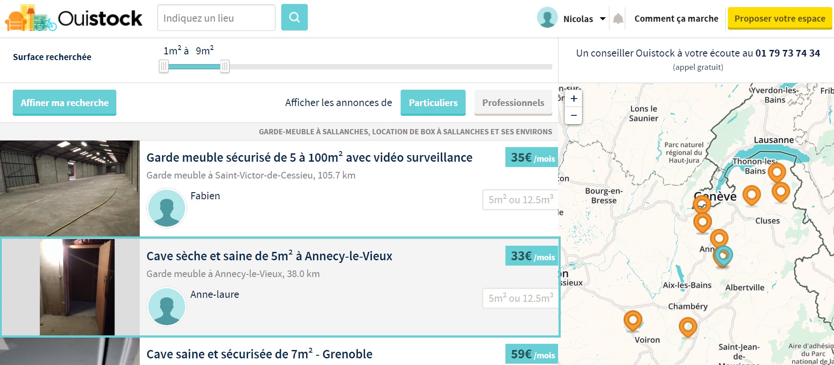Zoom out on the map
The image size is (834, 365).
(574, 115)
